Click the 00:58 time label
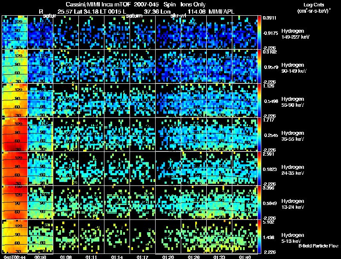This screenshot has width=341, height=259. coord(40,257)
